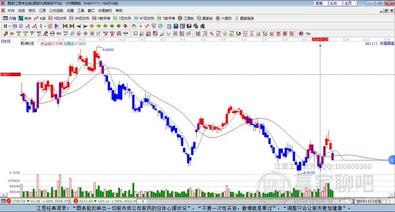Open the 设置 menu

tap(70, 10)
